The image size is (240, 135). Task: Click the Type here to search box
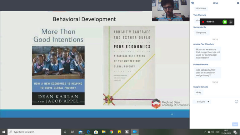coord(34,132)
